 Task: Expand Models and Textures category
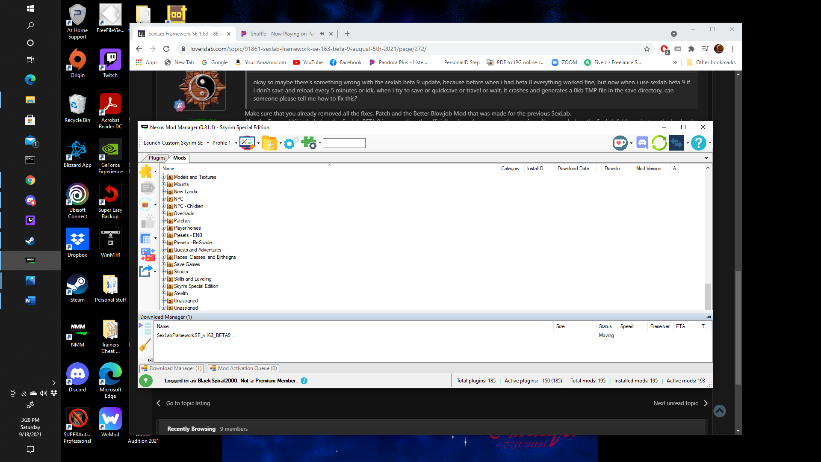(x=163, y=177)
